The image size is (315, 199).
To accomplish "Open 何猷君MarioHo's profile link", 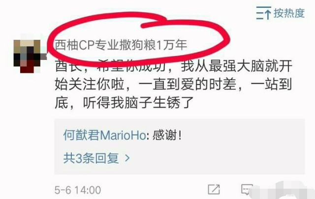I will [105, 135].
